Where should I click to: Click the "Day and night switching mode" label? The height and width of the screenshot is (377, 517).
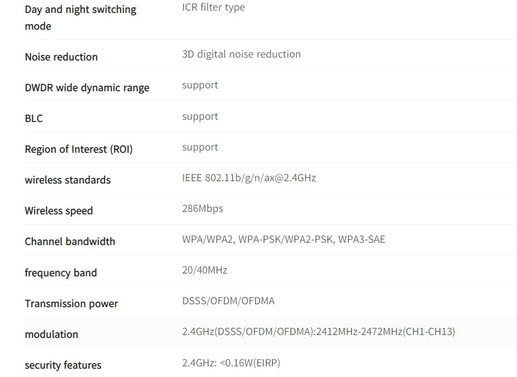[x=80, y=17]
